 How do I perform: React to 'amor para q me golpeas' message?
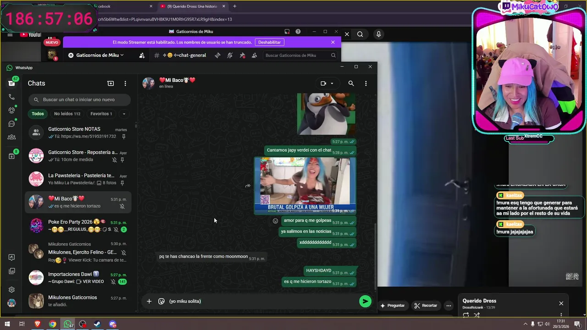pos(275,220)
